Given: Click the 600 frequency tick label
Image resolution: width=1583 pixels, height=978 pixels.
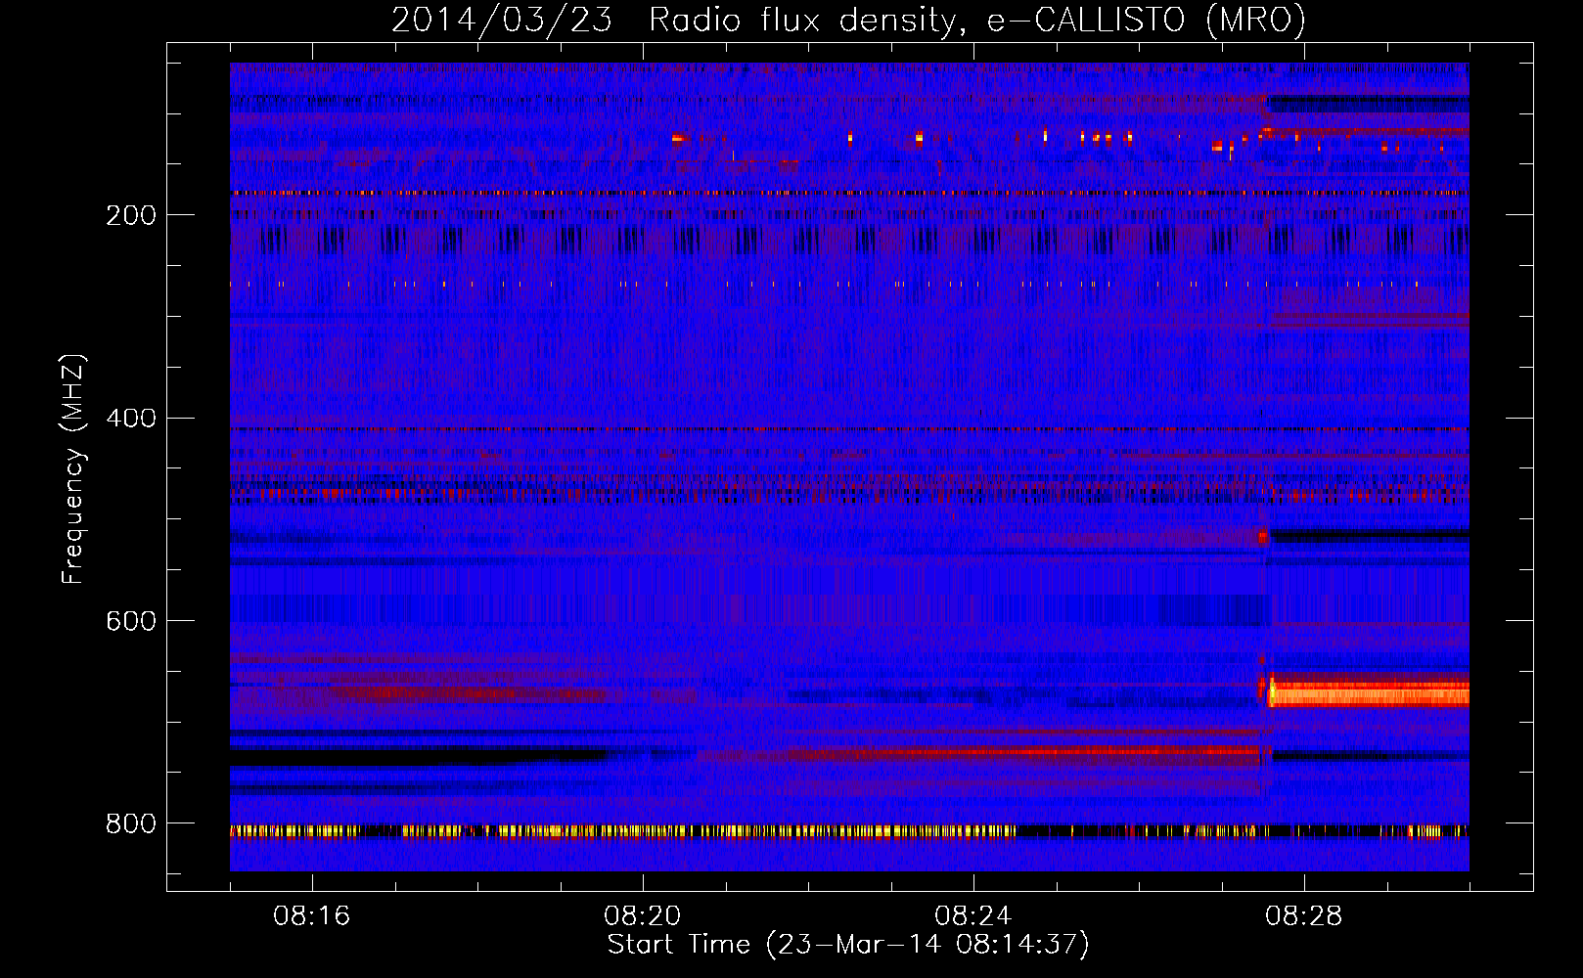Looking at the screenshot, I should click(131, 621).
